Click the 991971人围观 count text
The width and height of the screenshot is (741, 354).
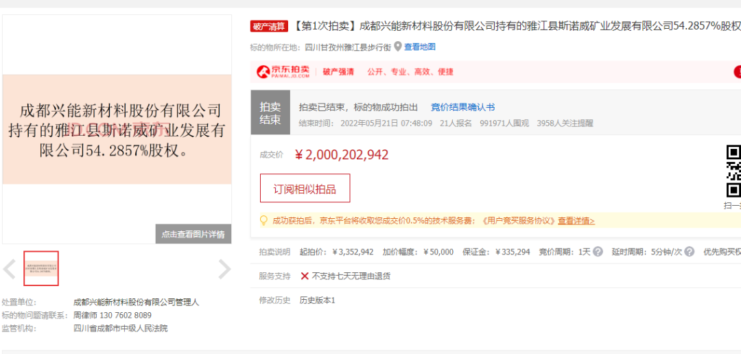pos(504,123)
